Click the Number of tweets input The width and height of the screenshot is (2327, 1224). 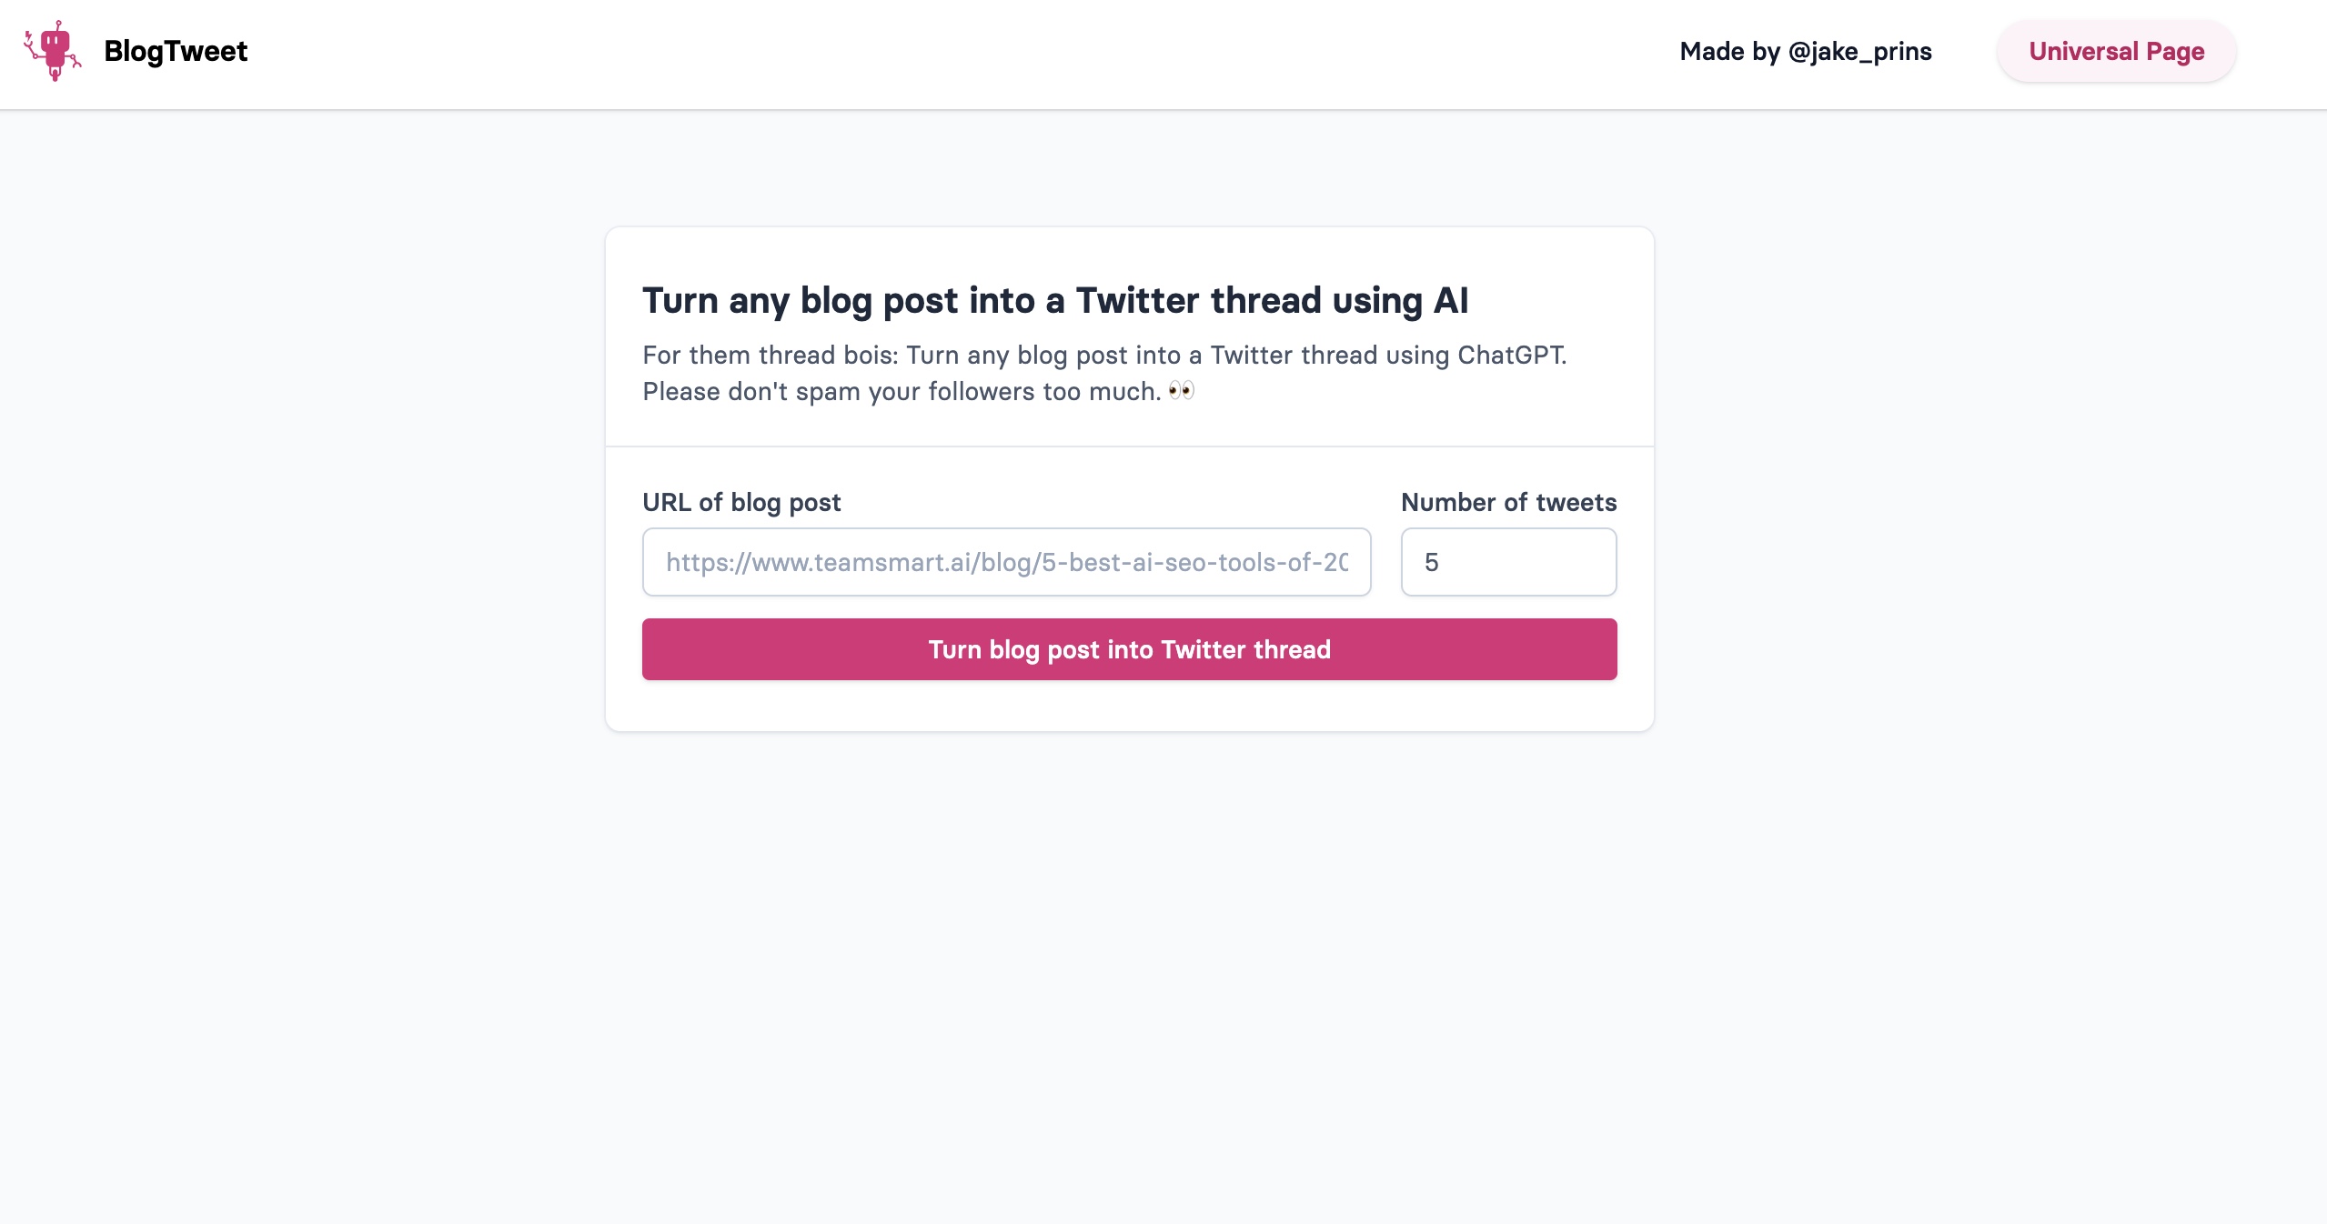click(x=1507, y=562)
